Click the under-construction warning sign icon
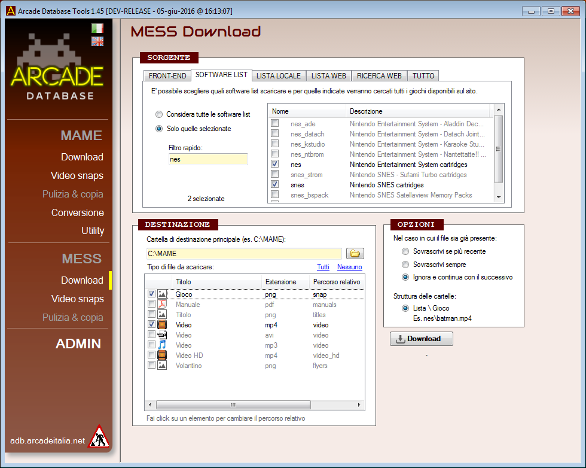The width and height of the screenshot is (586, 468). [x=98, y=437]
